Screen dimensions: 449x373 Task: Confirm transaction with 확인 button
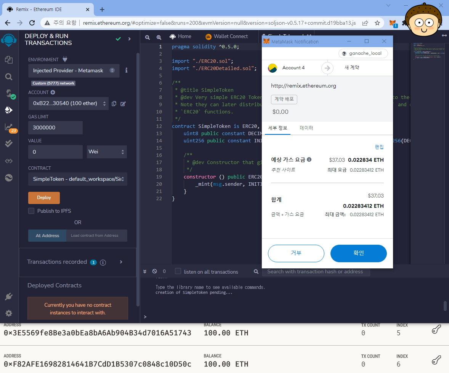pos(359,253)
